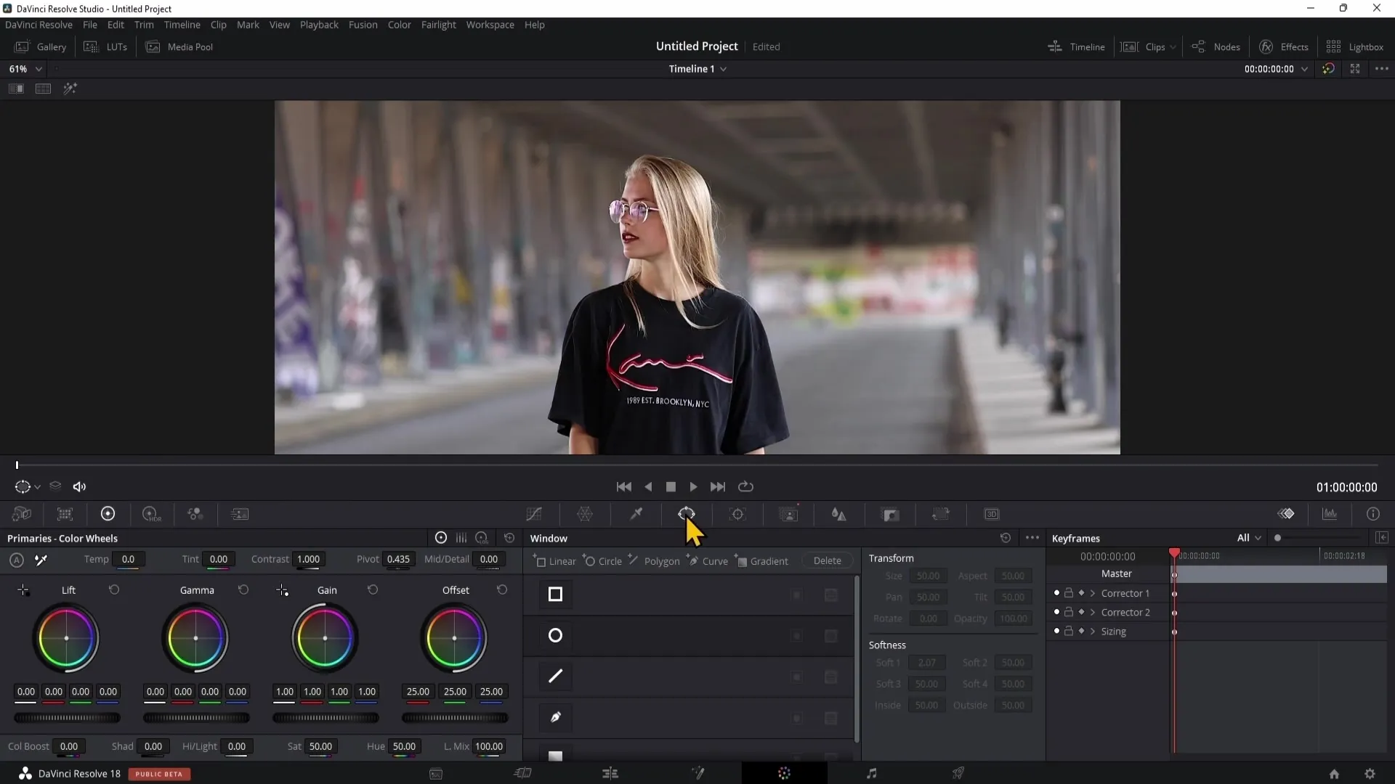Toggle split screen viewer mode
Viewport: 1395px width, 784px height.
(x=43, y=89)
